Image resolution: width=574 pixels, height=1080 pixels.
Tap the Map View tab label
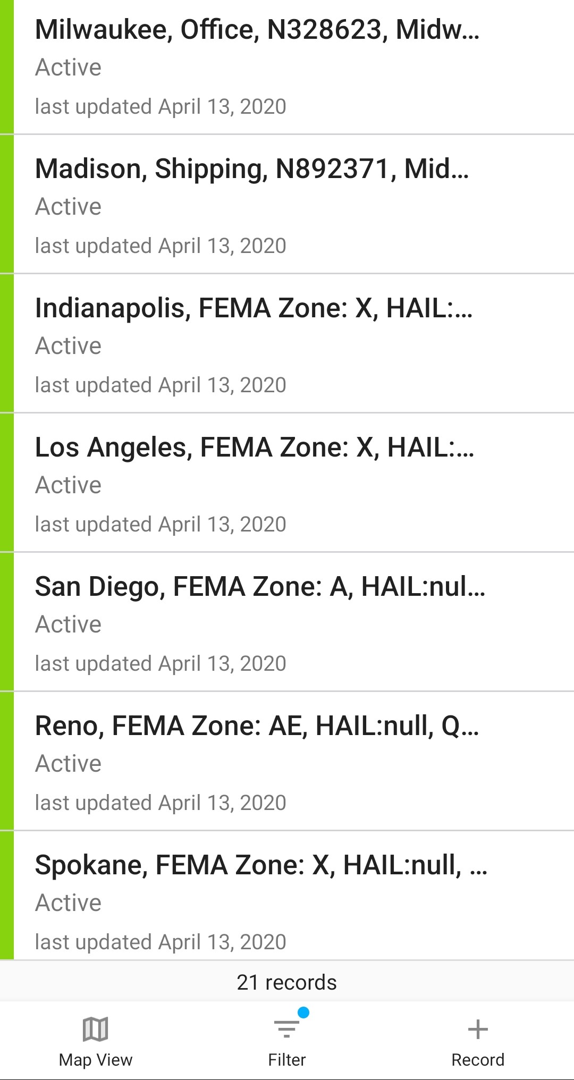(96, 1060)
